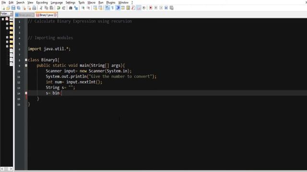Close the current document using toolbar Close icon
Screen dimensions: 307x172
pos(24,8)
